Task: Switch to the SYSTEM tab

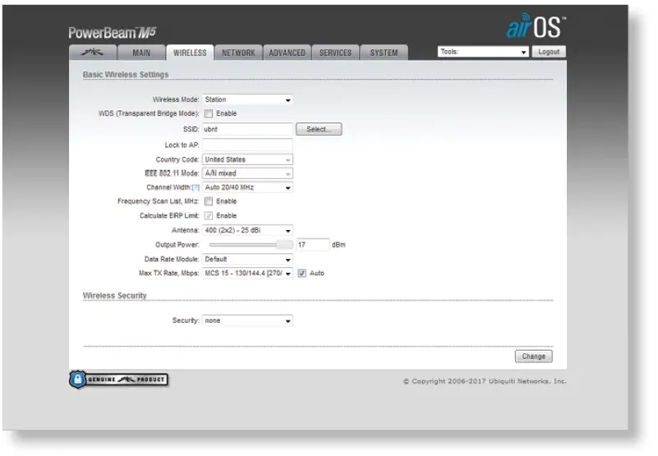Action: [x=384, y=53]
